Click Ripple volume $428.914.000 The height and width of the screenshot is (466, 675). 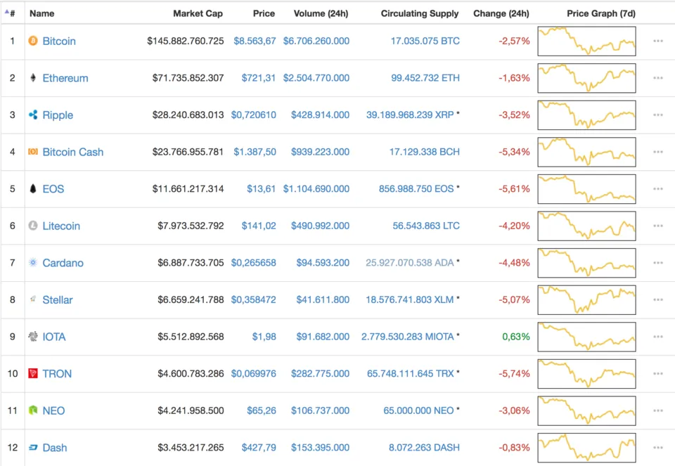click(x=320, y=115)
